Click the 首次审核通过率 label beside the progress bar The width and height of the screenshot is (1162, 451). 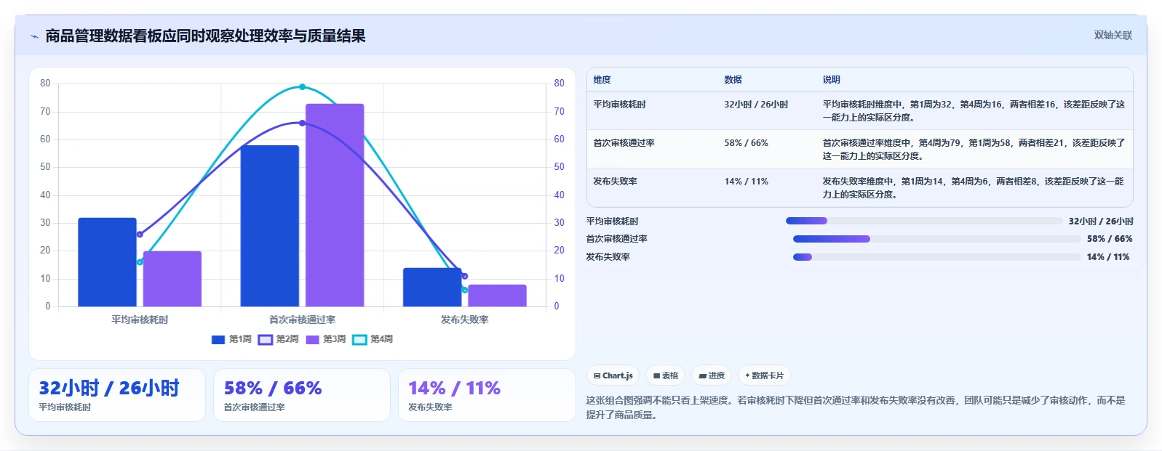pyautogui.click(x=617, y=239)
